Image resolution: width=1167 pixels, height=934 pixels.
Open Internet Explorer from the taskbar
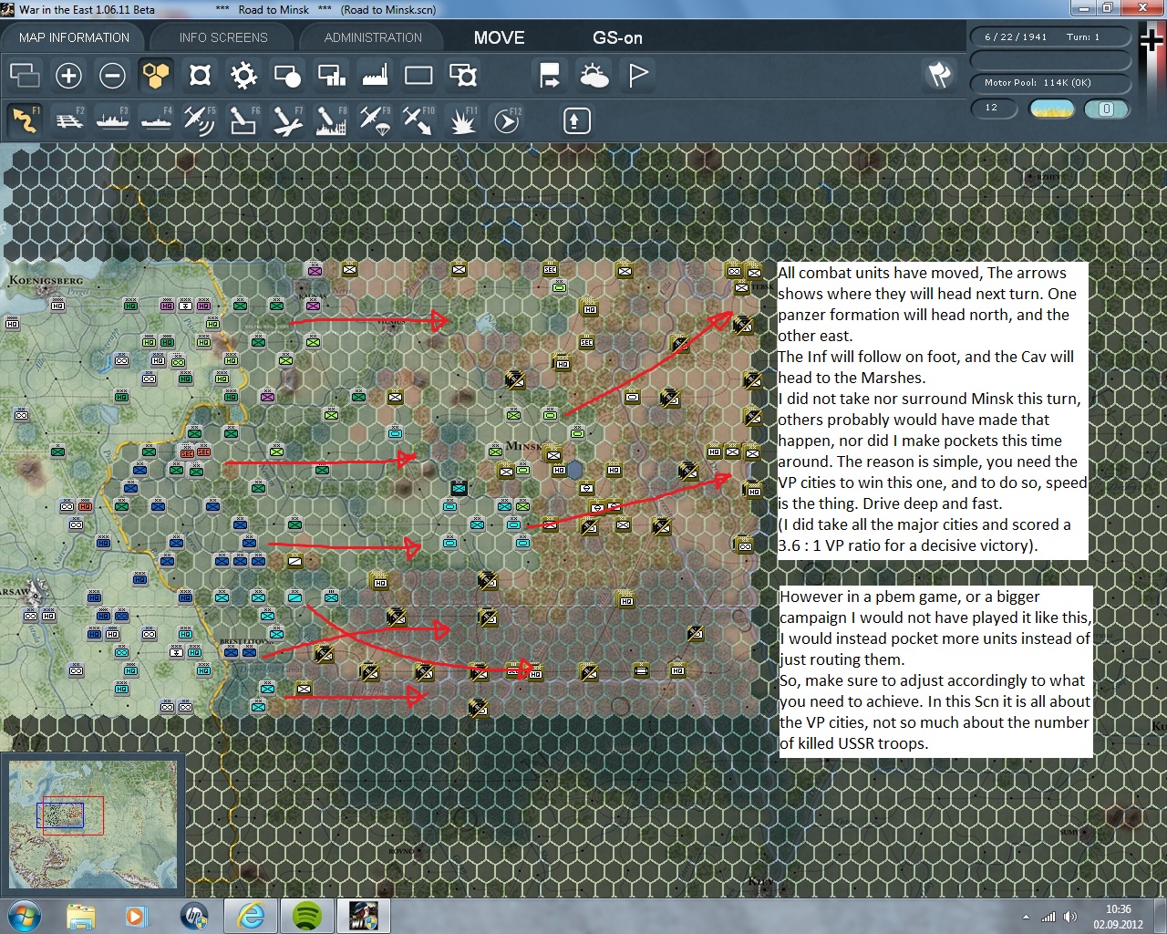(x=251, y=916)
